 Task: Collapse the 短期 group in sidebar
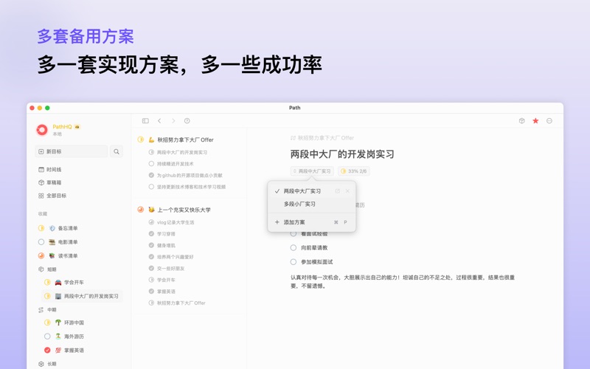[41, 269]
